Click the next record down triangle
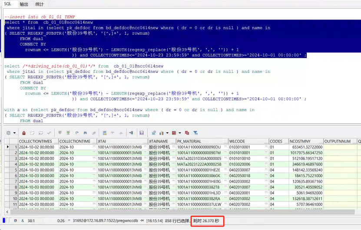 pyautogui.click(x=113, y=133)
